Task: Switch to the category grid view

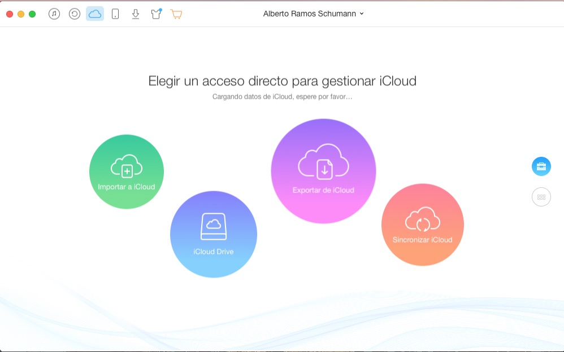Action: pos(541,197)
